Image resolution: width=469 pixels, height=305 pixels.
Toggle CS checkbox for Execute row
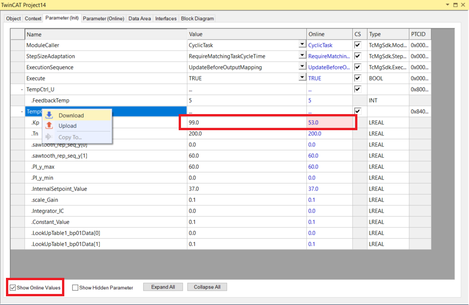(x=357, y=78)
